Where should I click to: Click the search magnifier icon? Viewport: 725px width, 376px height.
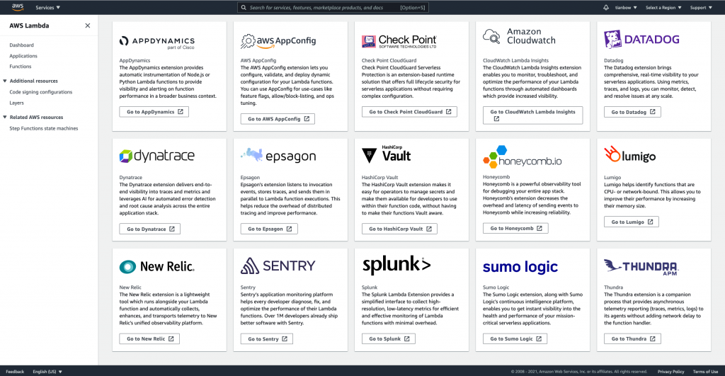point(244,7)
